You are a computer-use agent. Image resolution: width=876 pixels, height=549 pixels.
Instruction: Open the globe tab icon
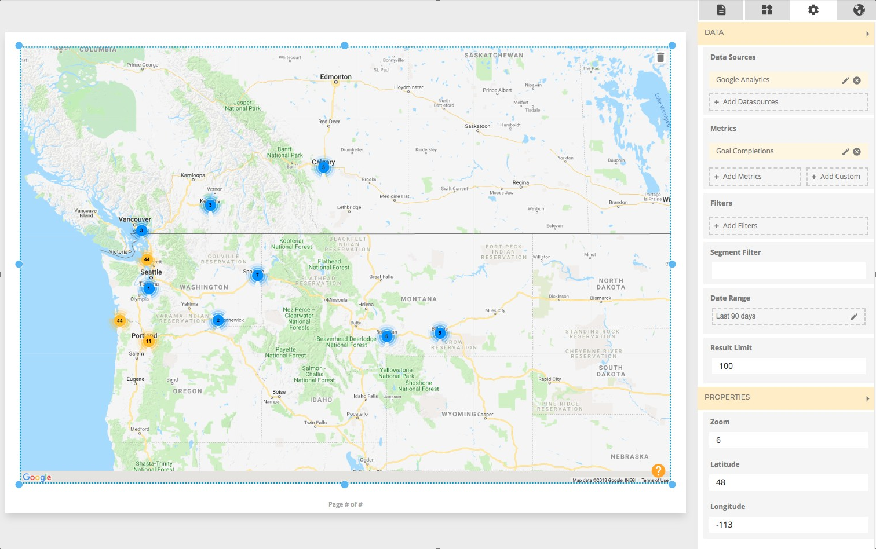(x=859, y=10)
